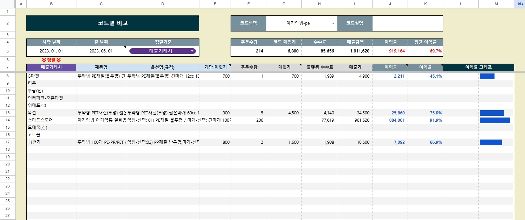Screen dimensions: 525x220
Task: Select the 이익율 그래프 header cell
Action: click(479, 68)
